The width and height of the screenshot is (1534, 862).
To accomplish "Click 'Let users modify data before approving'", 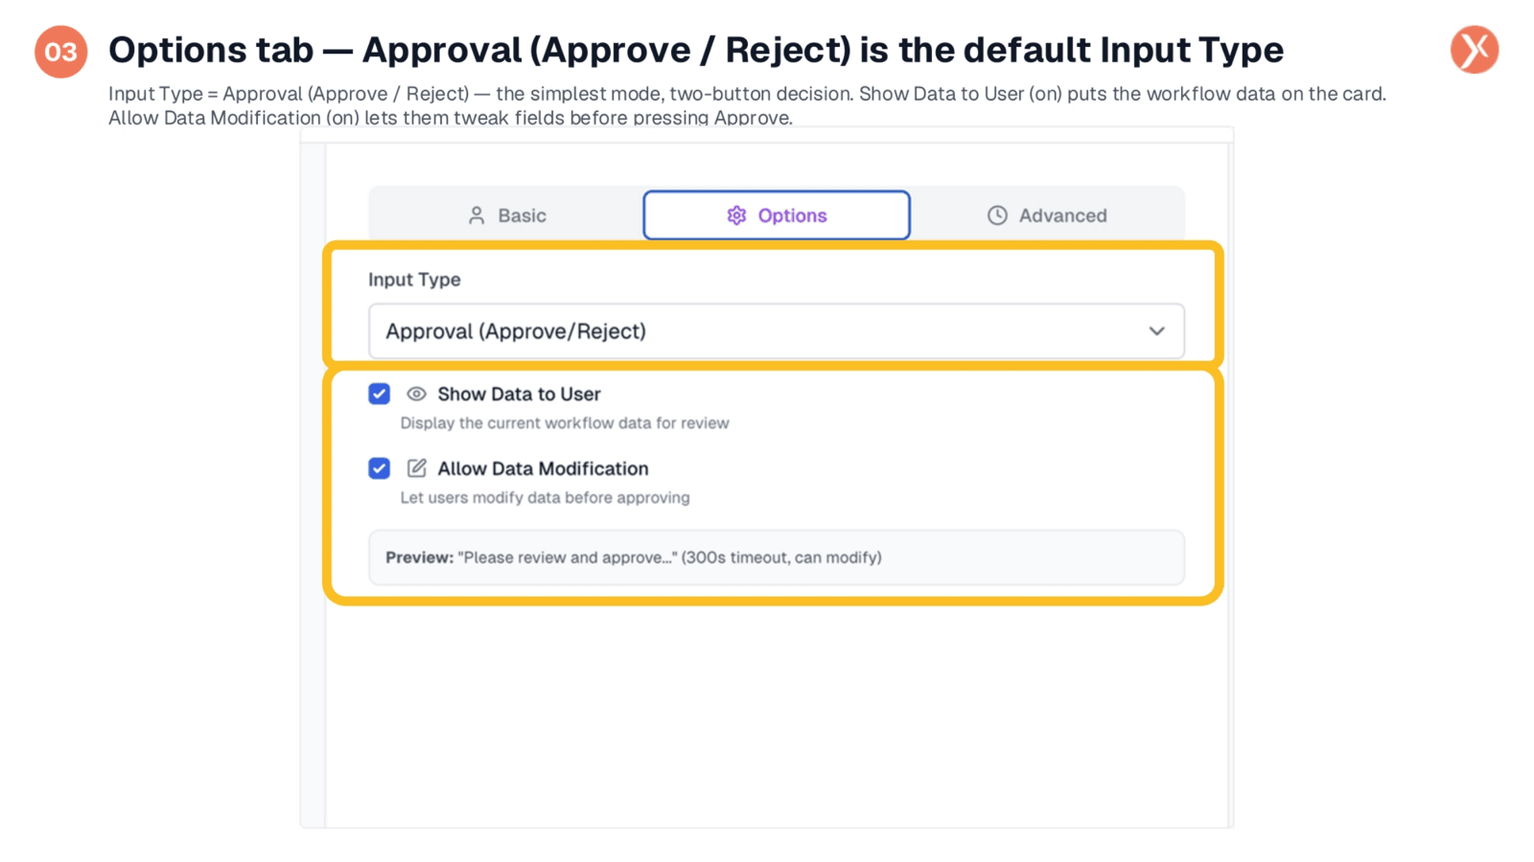I will point(545,498).
